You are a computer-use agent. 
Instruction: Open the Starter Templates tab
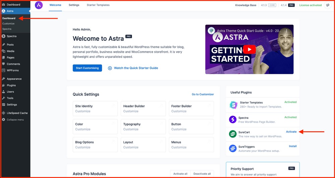[98, 5]
